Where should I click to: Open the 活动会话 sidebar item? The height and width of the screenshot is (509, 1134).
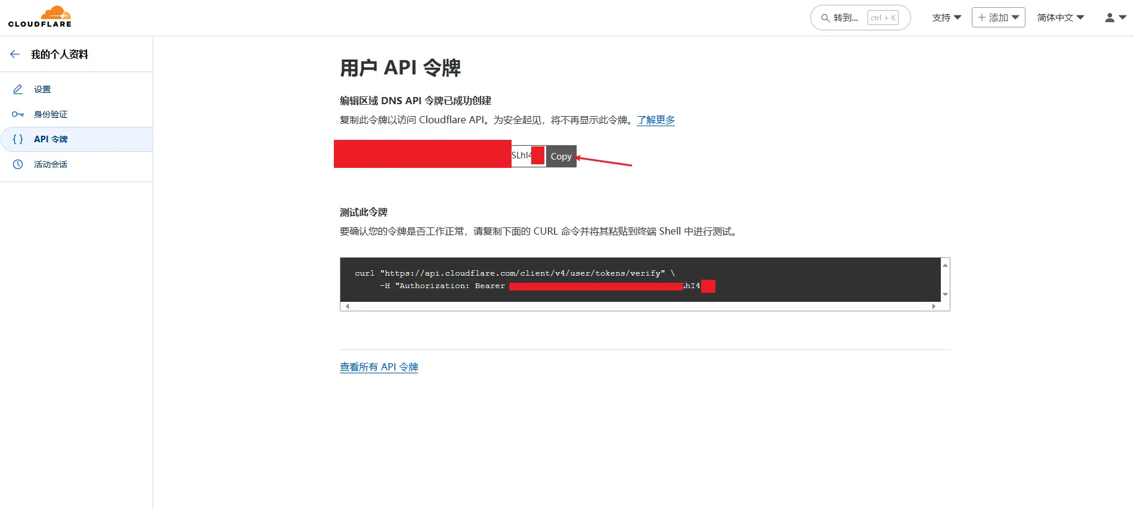click(76, 164)
